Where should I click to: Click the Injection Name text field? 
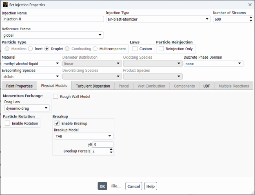coord(53,19)
